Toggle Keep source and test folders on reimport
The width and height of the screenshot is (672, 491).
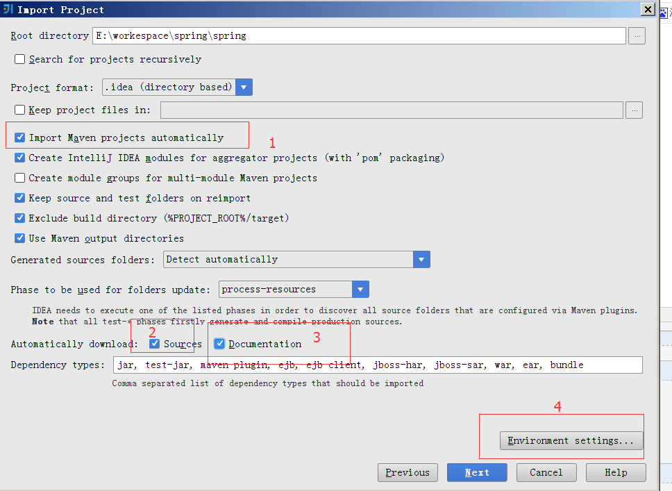coord(19,198)
